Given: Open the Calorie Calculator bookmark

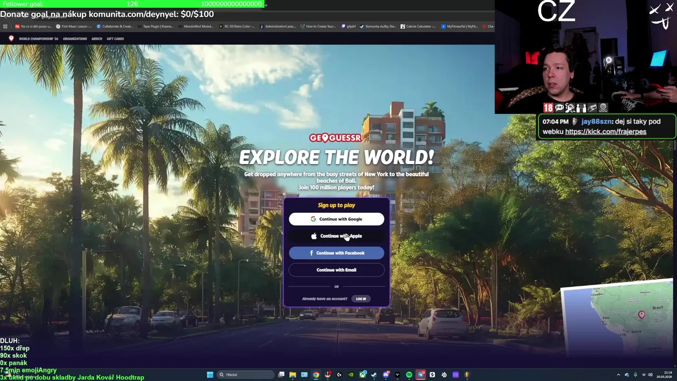Looking at the screenshot, I should pyautogui.click(x=418, y=26).
